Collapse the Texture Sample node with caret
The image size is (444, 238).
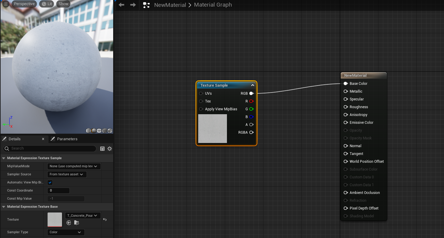[252, 85]
